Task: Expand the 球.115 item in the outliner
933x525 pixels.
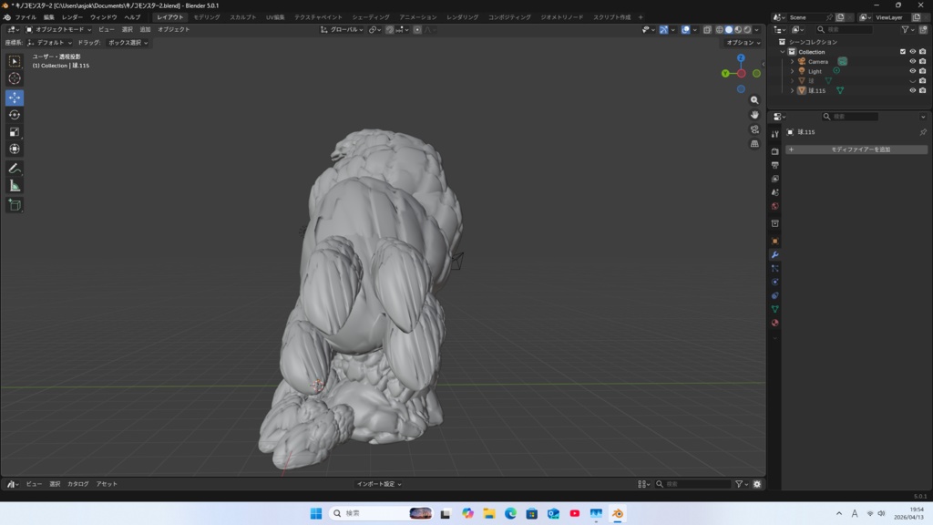Action: tap(793, 90)
